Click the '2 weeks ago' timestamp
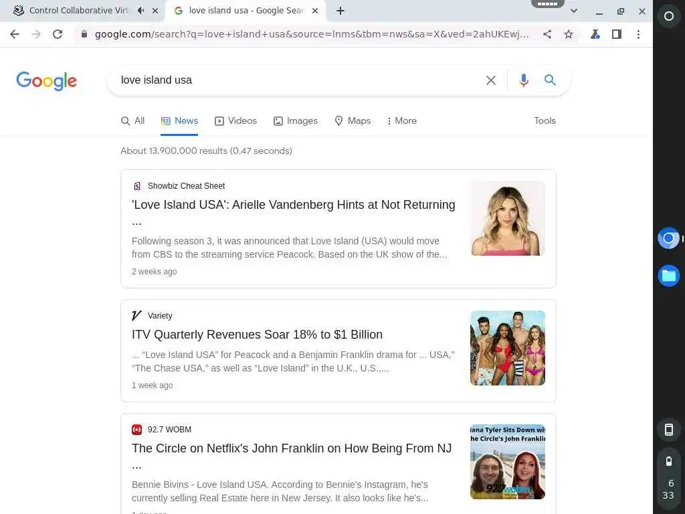This screenshot has height=514, width=685. pos(155,272)
